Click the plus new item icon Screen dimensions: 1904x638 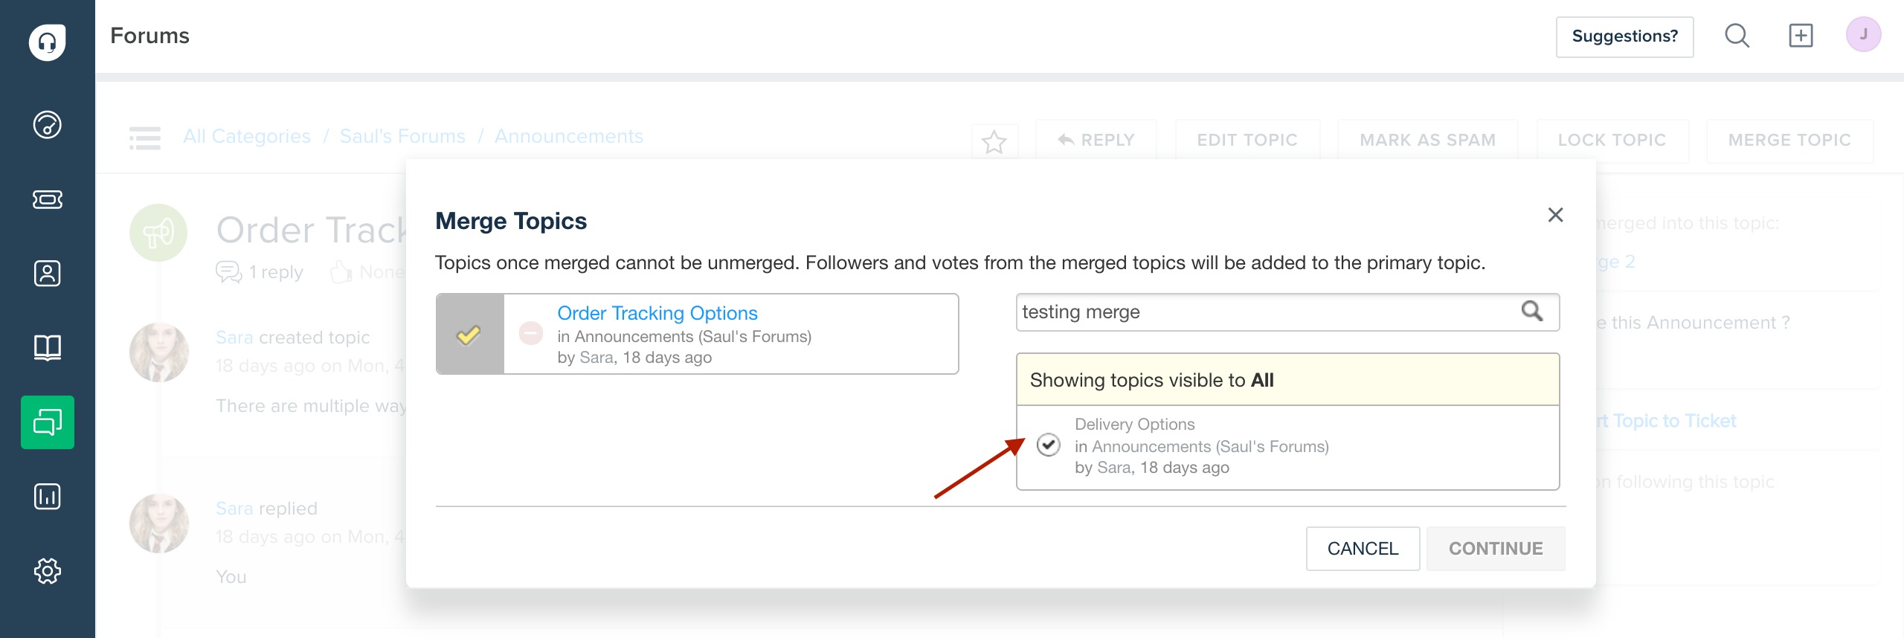click(x=1801, y=36)
